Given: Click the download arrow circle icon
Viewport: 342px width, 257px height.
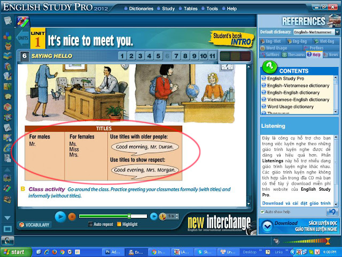Looking at the screenshot, I should pyautogui.click(x=267, y=226).
